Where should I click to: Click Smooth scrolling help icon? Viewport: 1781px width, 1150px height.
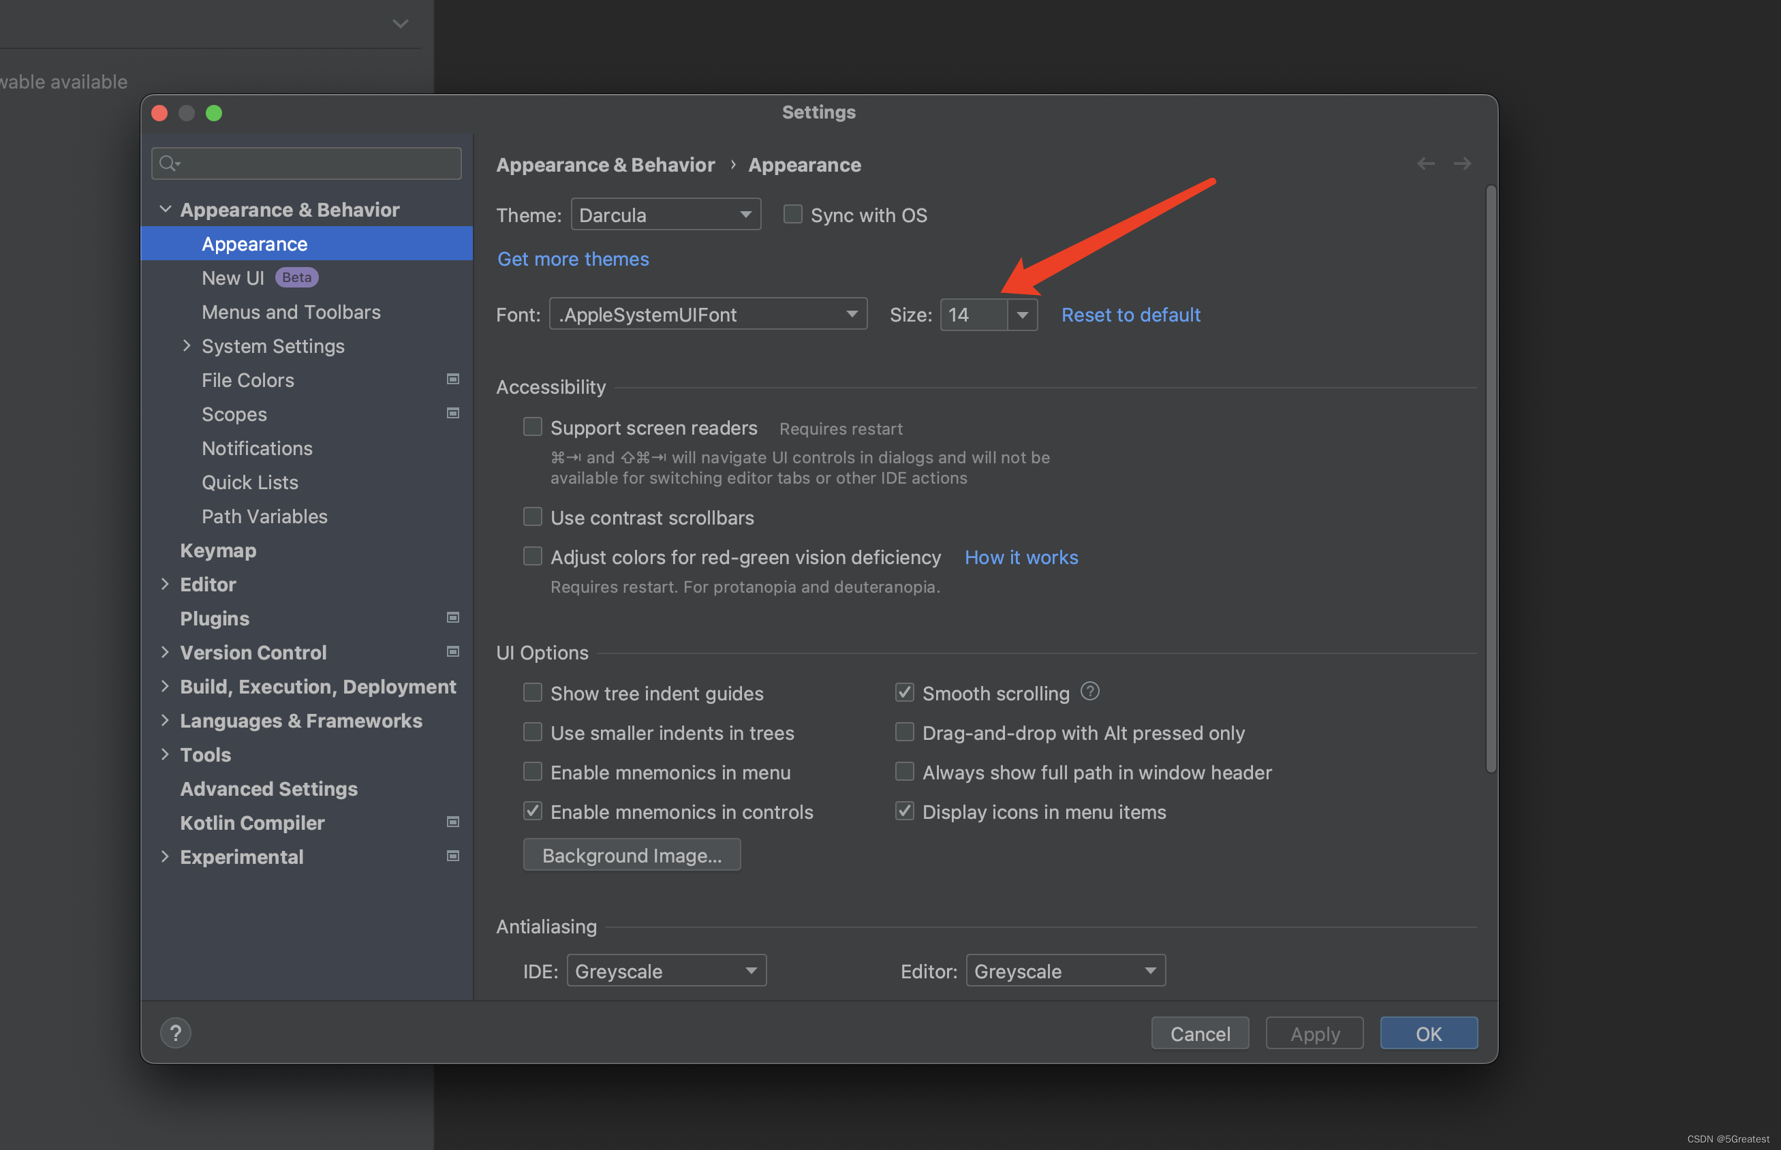coord(1089,691)
